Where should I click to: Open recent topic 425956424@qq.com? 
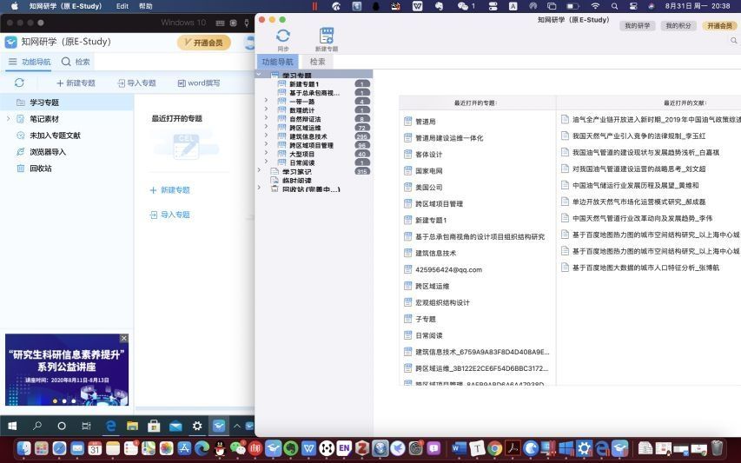(x=448, y=270)
